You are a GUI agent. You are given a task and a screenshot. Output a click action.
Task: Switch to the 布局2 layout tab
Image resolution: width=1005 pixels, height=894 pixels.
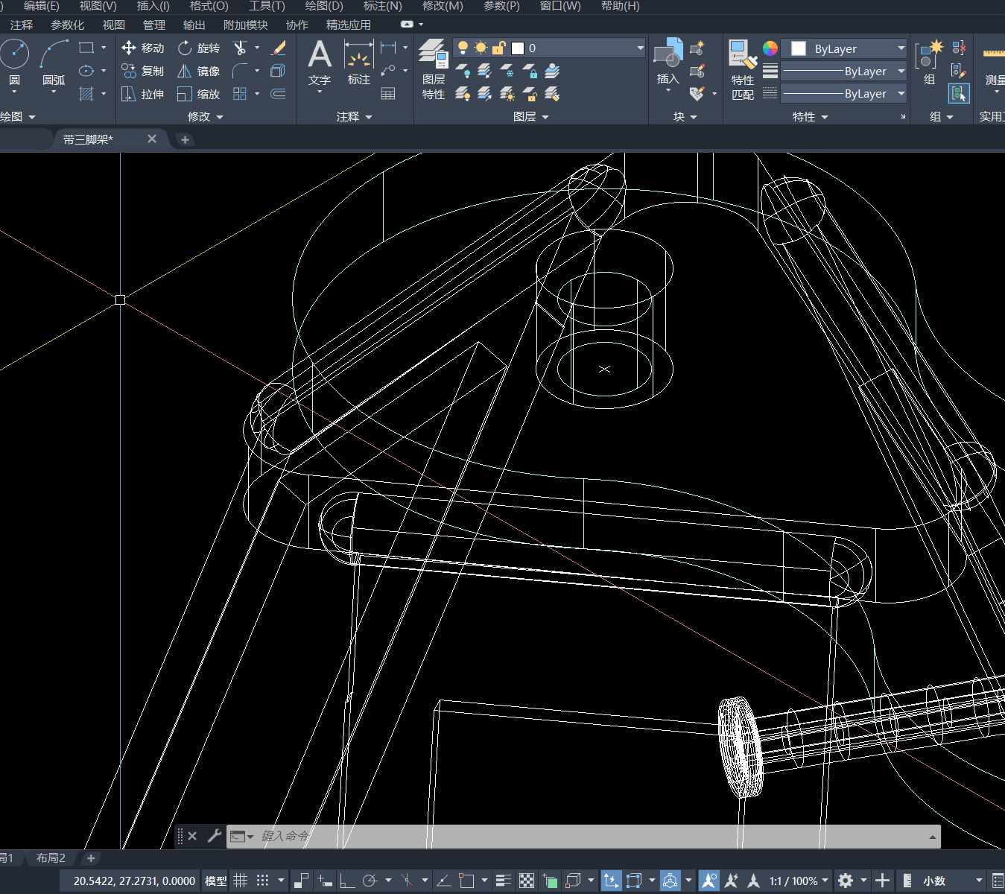tap(51, 858)
